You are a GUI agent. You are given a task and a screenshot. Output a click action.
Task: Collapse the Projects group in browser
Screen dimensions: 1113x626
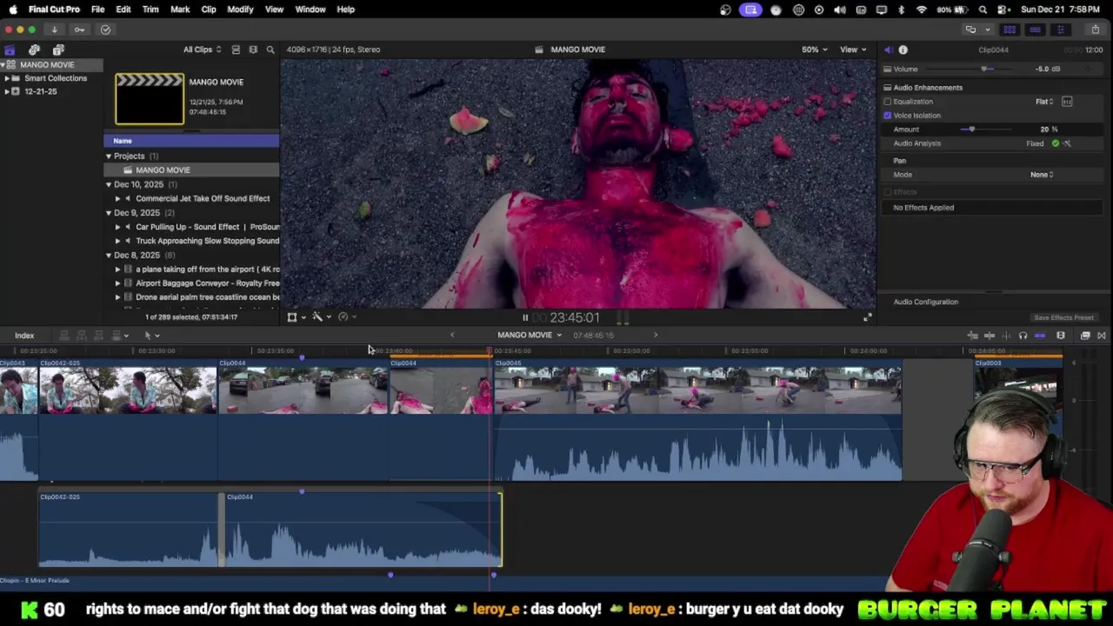coord(109,156)
